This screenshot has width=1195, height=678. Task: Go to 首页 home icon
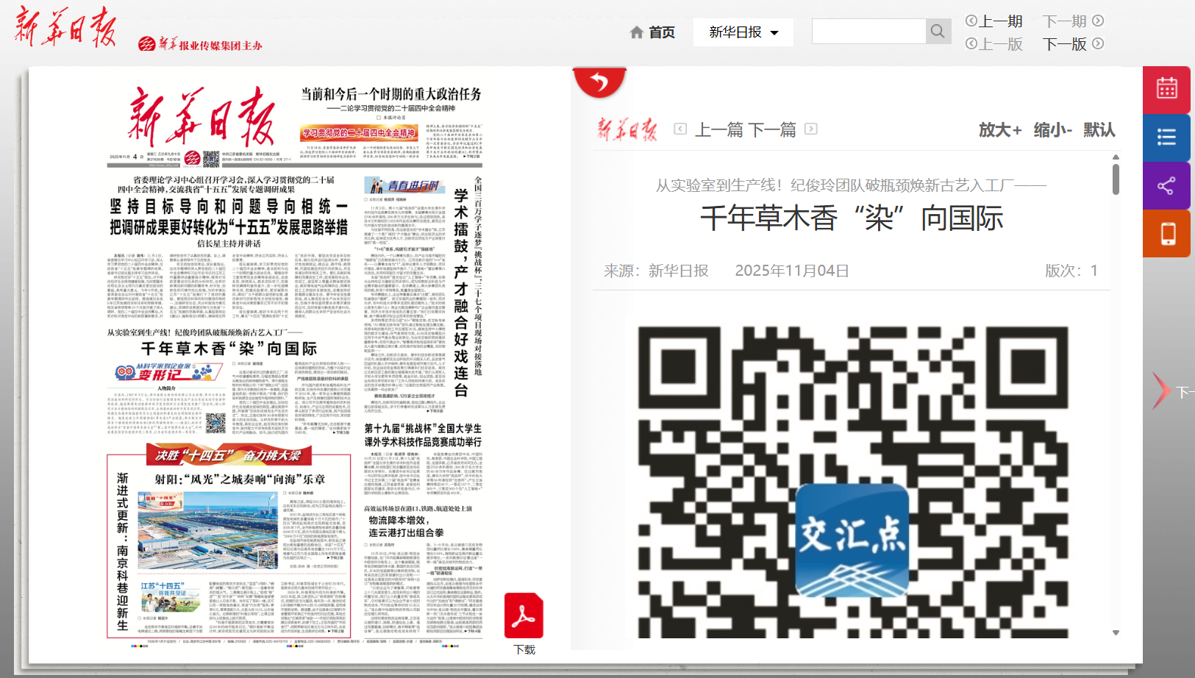[x=653, y=32]
